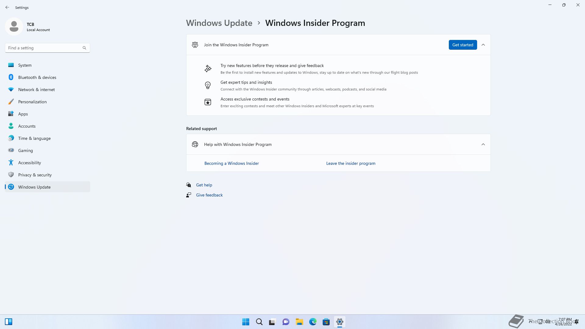
Task: Select Windows Update in the sidebar
Action: click(48, 187)
